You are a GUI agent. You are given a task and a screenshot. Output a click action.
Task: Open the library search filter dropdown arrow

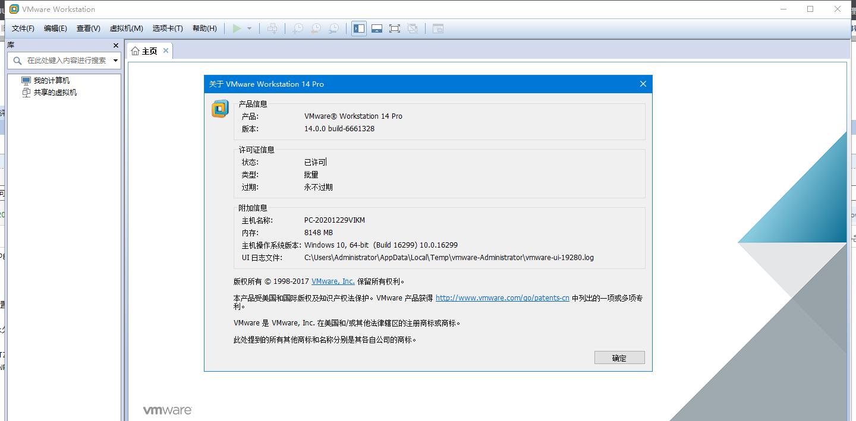point(115,61)
